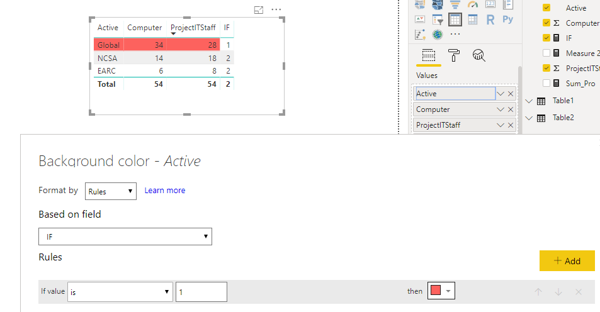Check the Measure 2 checkbox

(546, 53)
